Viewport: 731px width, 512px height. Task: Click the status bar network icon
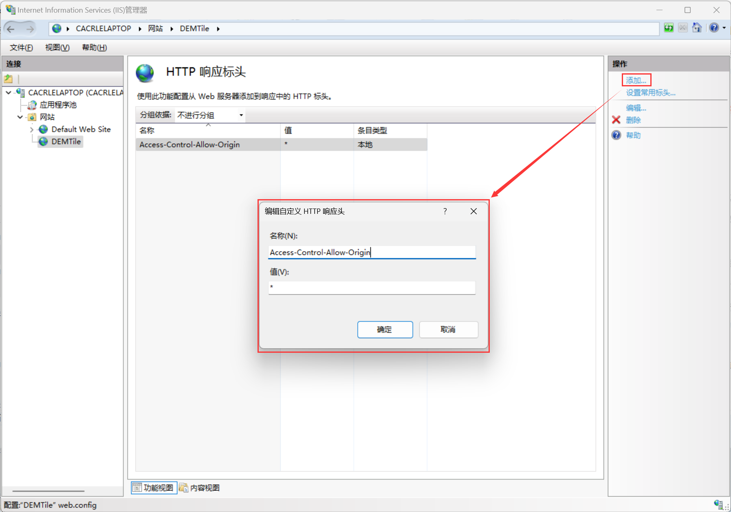718,504
